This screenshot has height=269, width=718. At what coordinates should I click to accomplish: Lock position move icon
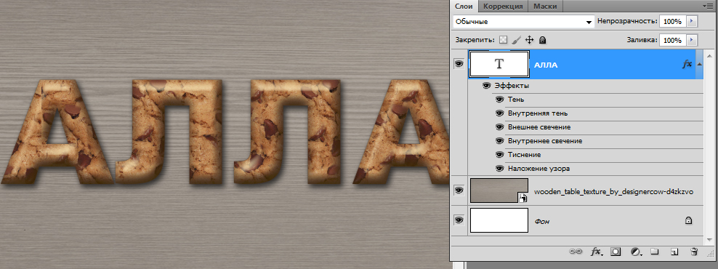(x=529, y=40)
